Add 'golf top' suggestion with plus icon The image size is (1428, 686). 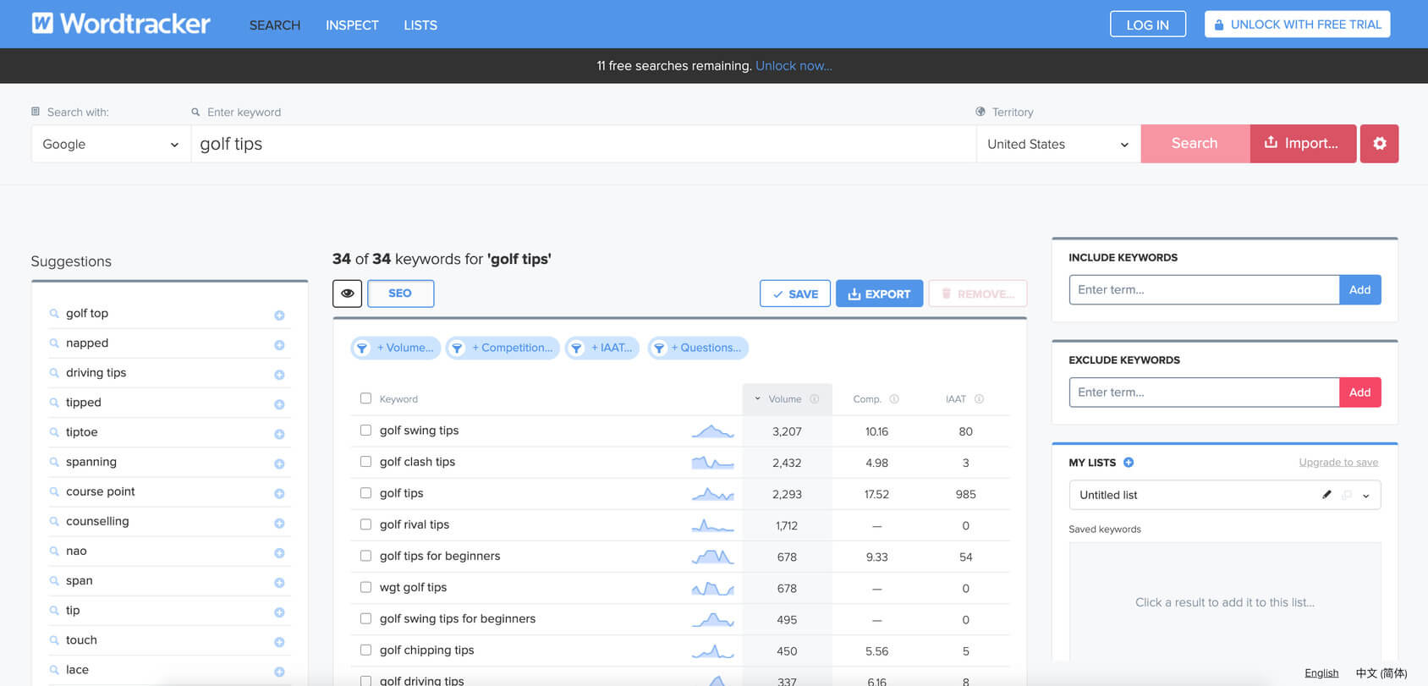tap(279, 316)
